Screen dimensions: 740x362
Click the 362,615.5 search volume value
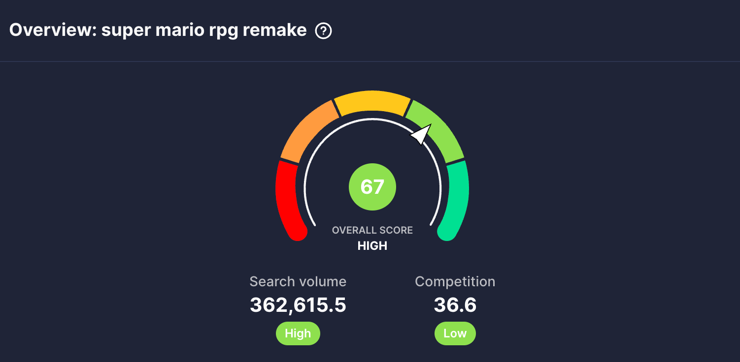tap(298, 305)
